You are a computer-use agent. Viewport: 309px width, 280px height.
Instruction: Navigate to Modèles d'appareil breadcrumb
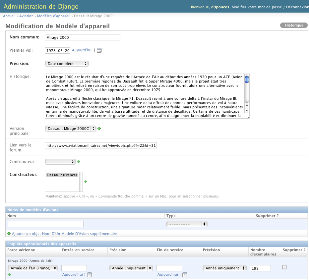tap(54, 16)
